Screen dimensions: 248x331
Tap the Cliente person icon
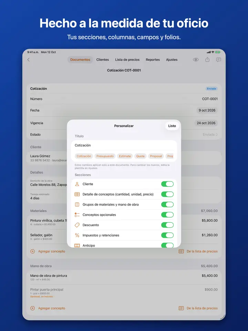(77, 184)
